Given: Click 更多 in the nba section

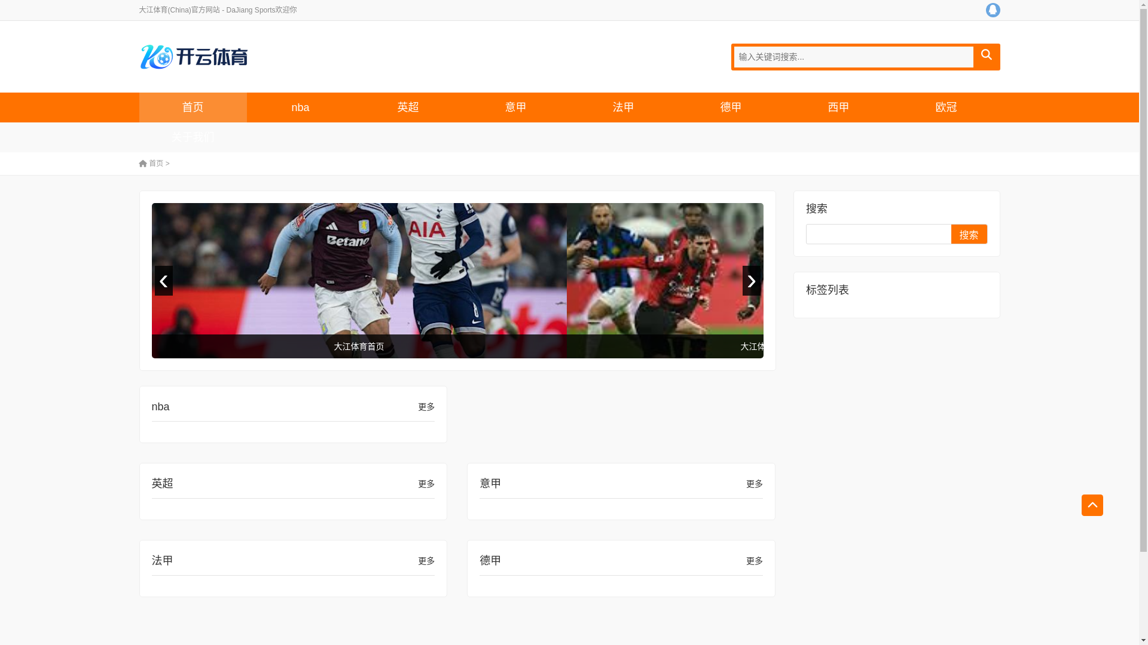Looking at the screenshot, I should pos(426,407).
